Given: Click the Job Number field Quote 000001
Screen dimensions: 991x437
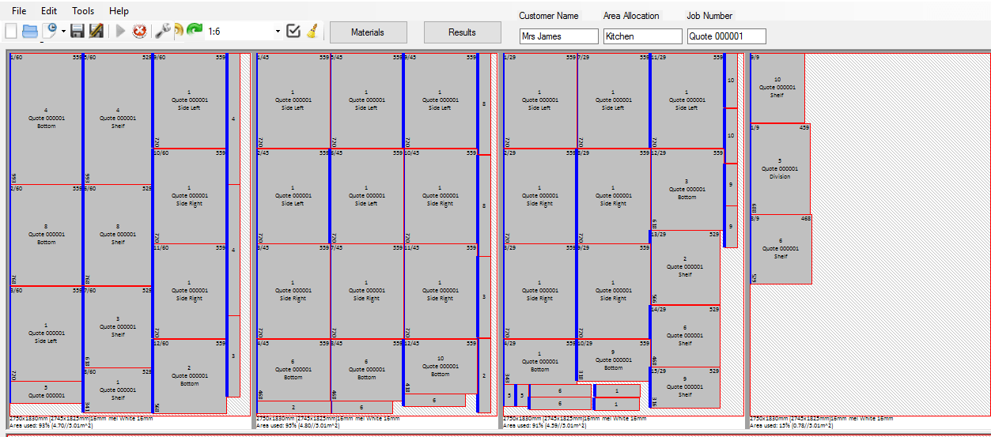Looking at the screenshot, I should point(726,36).
